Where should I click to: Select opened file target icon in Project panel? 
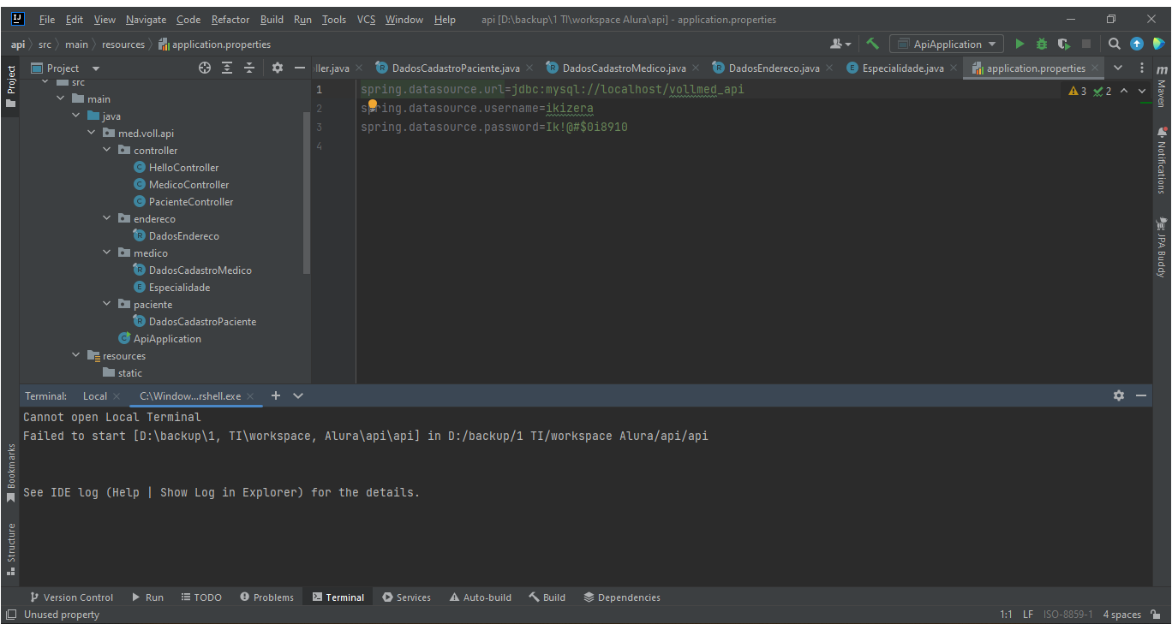tap(205, 68)
